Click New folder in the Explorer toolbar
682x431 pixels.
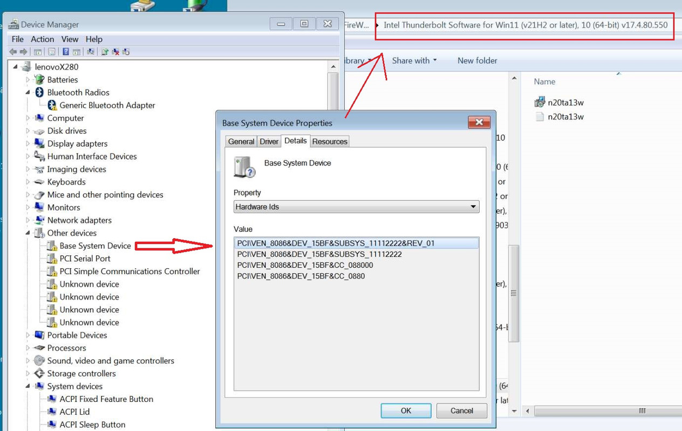pyautogui.click(x=478, y=60)
